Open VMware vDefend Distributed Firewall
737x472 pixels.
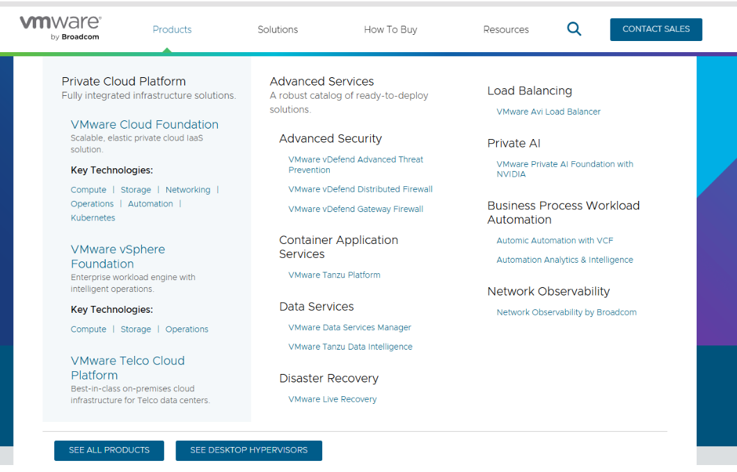coord(360,189)
